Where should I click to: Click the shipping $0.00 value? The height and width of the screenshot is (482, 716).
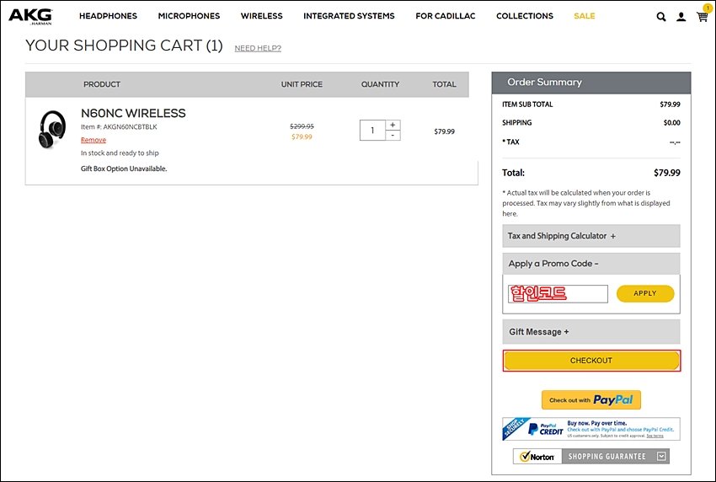click(x=671, y=122)
